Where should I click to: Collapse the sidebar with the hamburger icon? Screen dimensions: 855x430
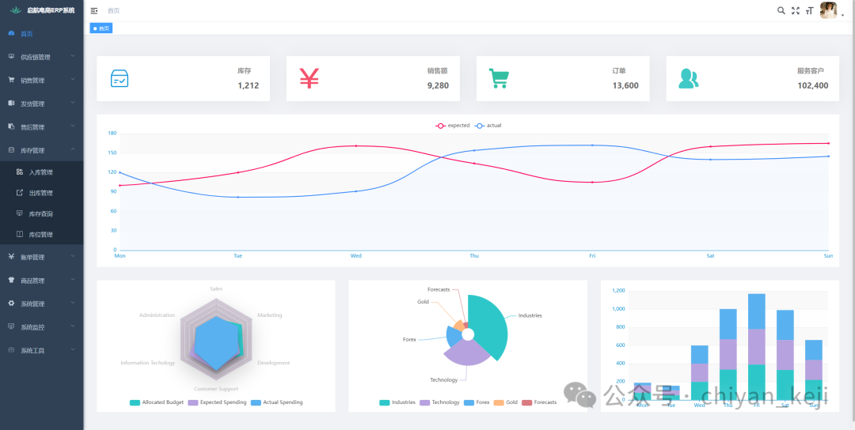coord(94,11)
